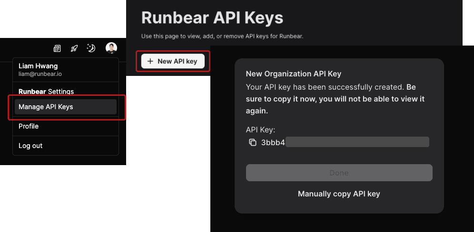Click the rocket icon in the header

(x=74, y=48)
